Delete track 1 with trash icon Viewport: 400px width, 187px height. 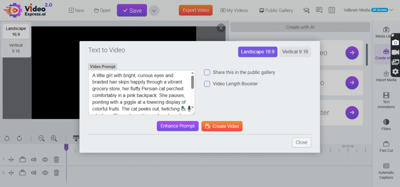(x=56, y=159)
